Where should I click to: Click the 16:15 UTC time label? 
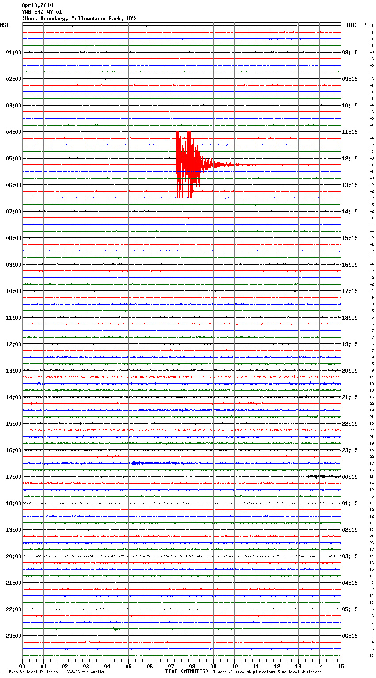350,265
